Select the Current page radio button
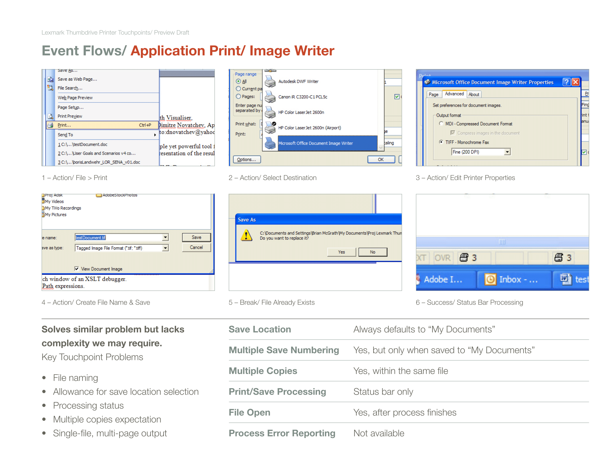The height and width of the screenshot is (471, 610). [238, 89]
